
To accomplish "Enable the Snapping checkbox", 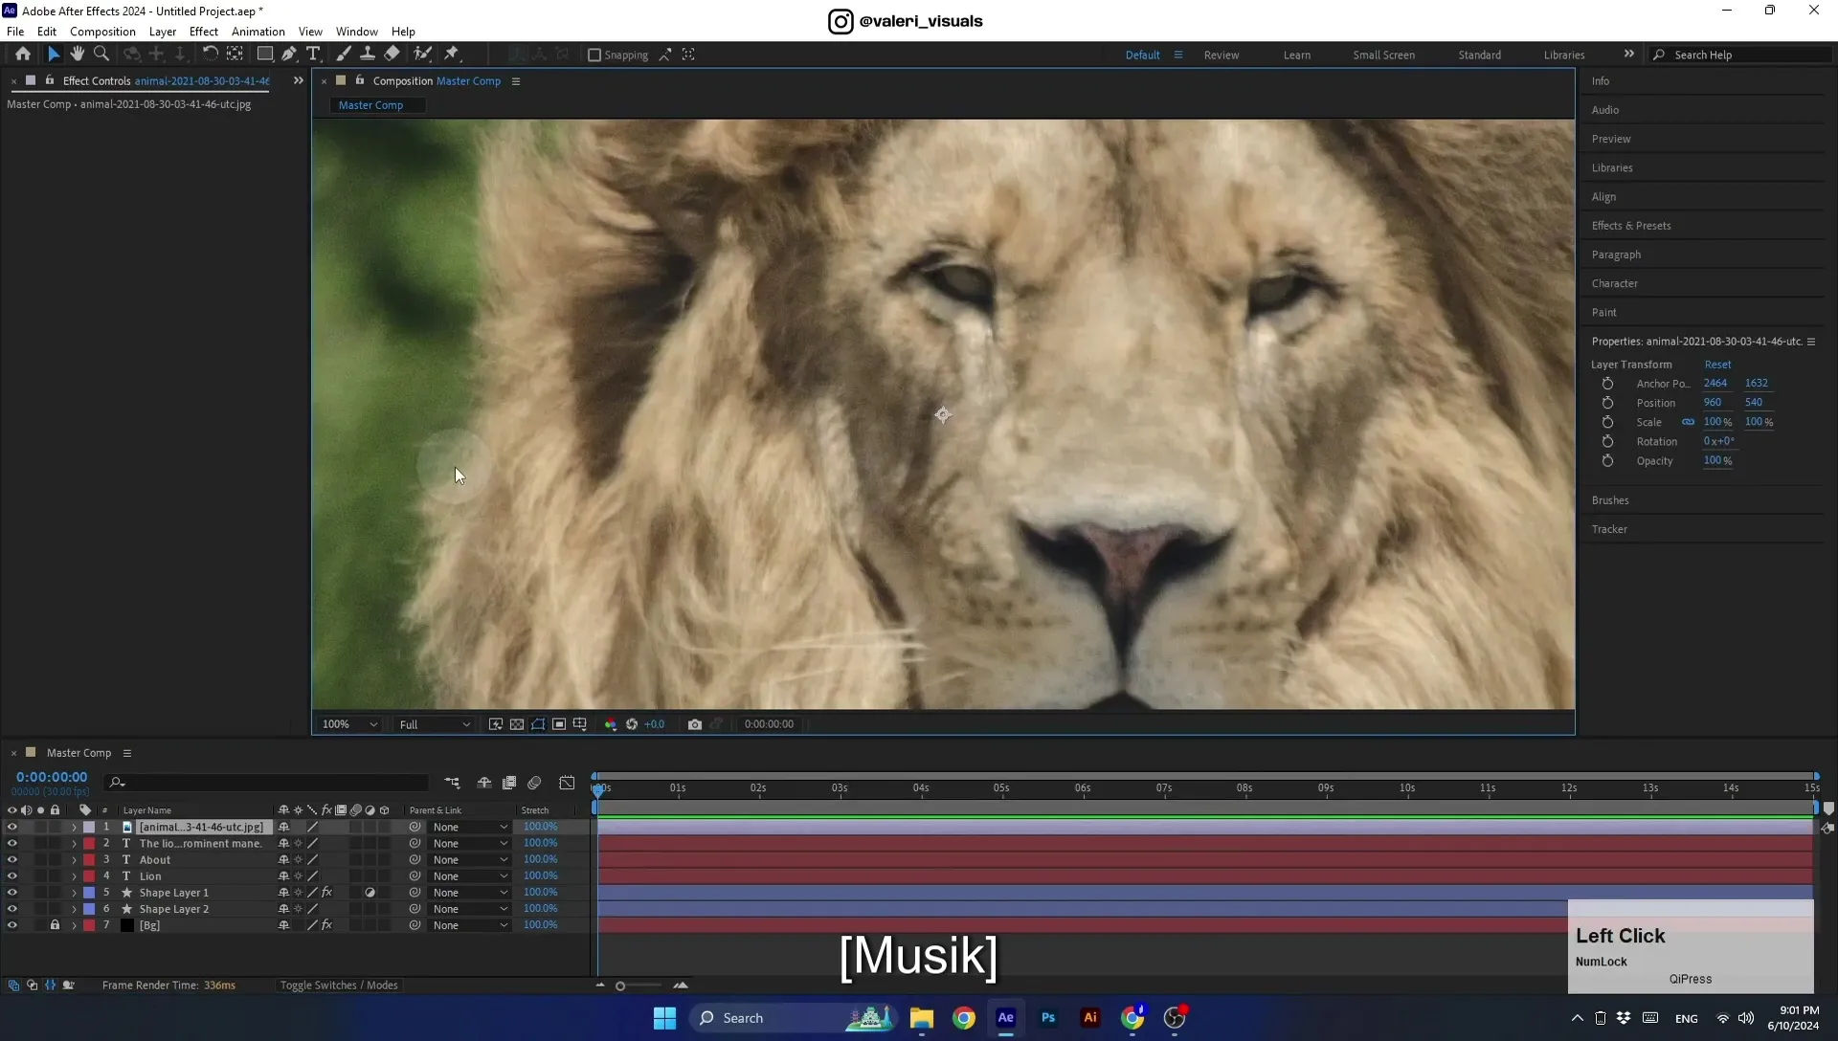I will click(594, 55).
